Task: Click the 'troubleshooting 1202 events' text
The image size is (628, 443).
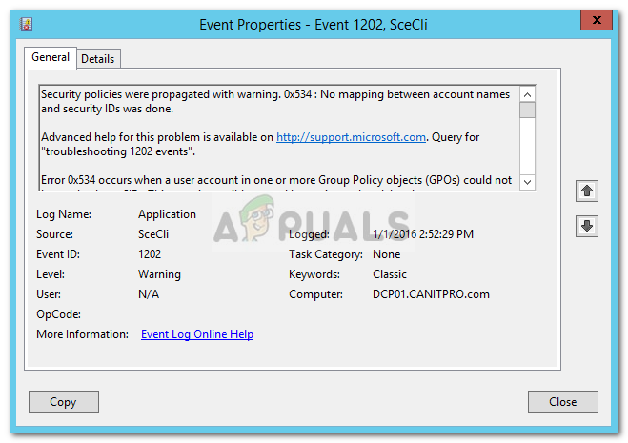Action: coord(118,151)
